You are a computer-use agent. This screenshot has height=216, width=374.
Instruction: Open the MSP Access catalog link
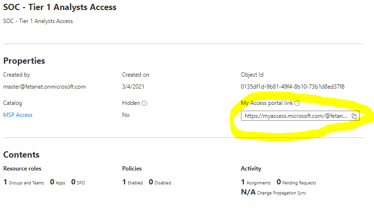pos(18,115)
